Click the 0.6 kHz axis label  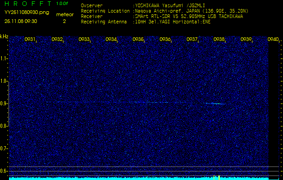click(4, 171)
